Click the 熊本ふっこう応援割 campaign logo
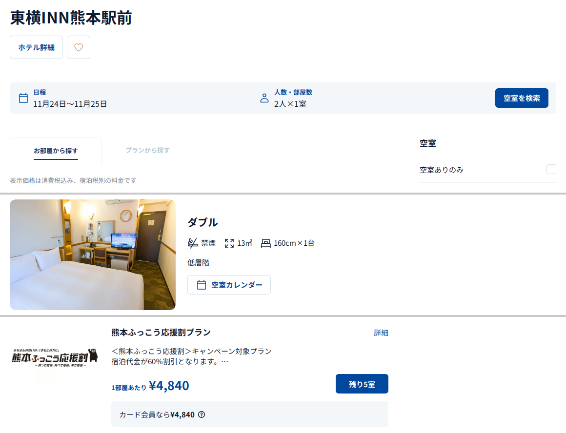 pyautogui.click(x=55, y=358)
